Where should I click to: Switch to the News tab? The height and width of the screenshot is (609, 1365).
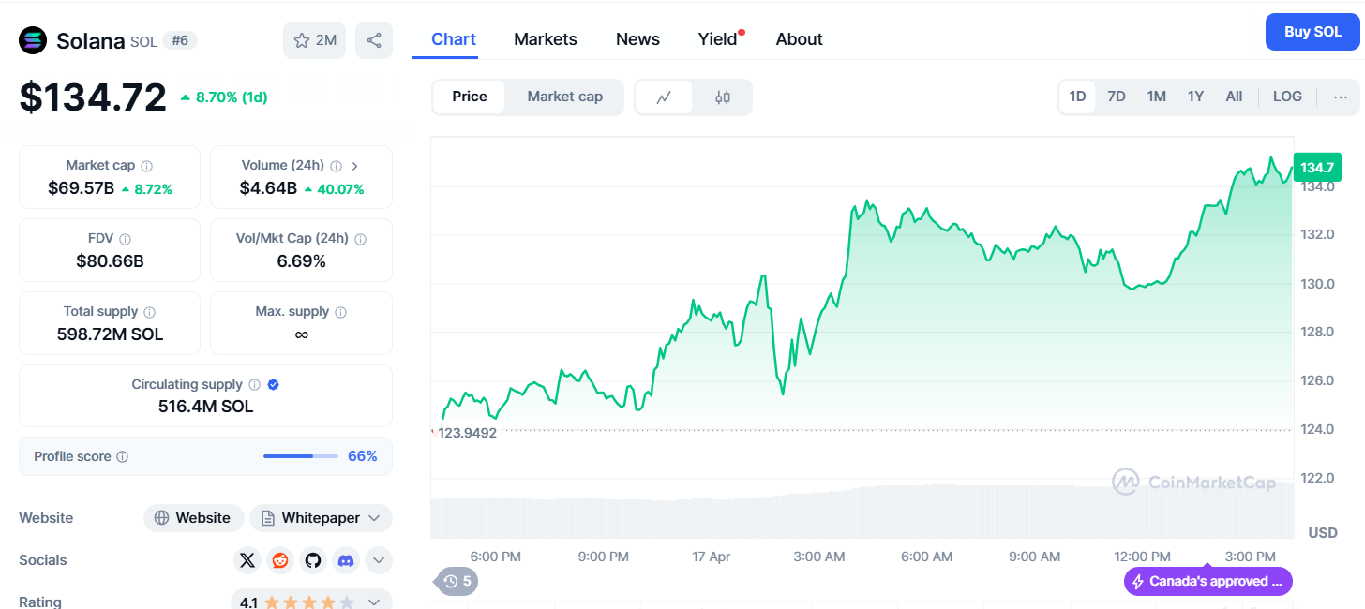tap(637, 39)
